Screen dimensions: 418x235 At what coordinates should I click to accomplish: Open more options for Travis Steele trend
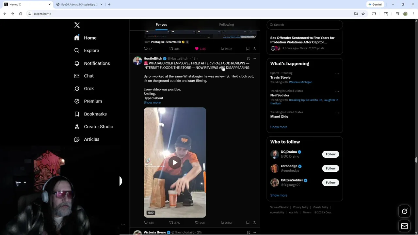pyautogui.click(x=337, y=74)
